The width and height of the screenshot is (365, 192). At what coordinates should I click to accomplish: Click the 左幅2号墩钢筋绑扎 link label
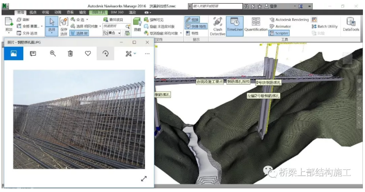coord(263,96)
